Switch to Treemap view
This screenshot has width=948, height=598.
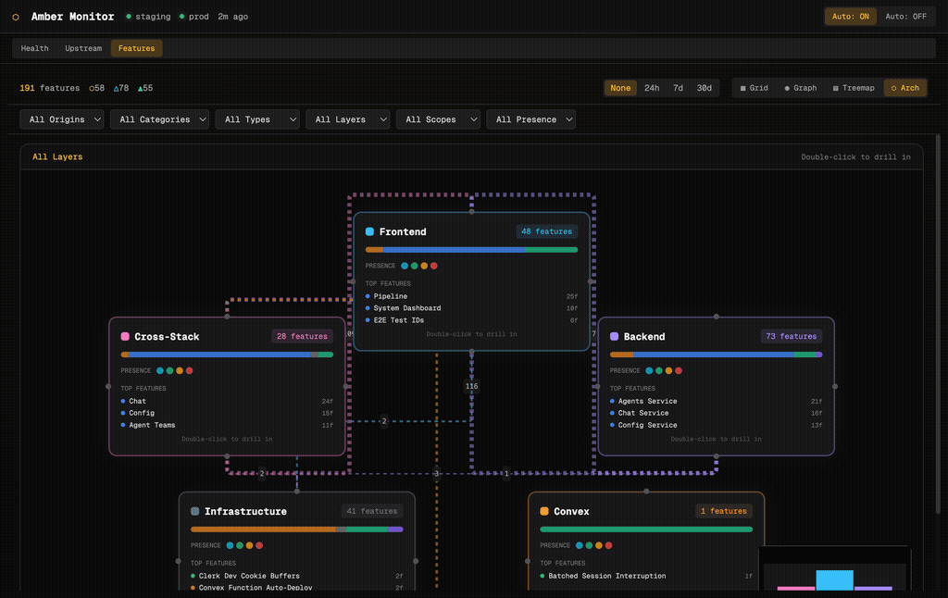tap(854, 88)
